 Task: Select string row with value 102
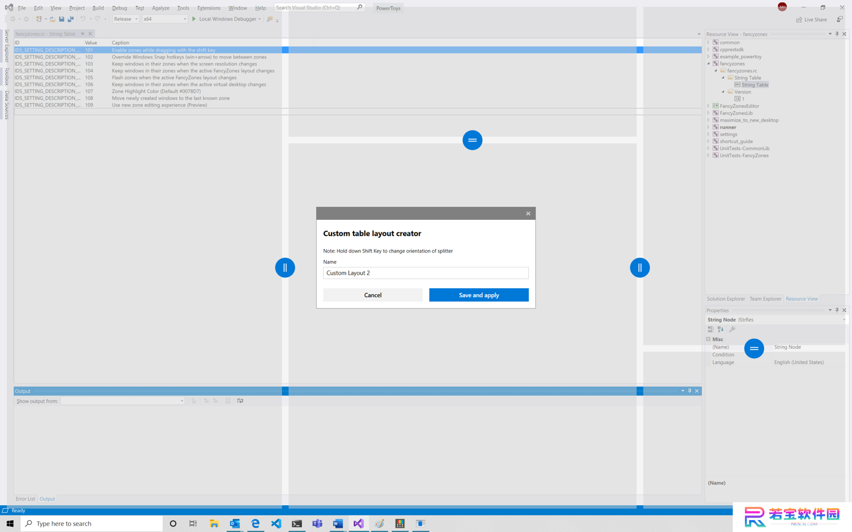(358, 57)
